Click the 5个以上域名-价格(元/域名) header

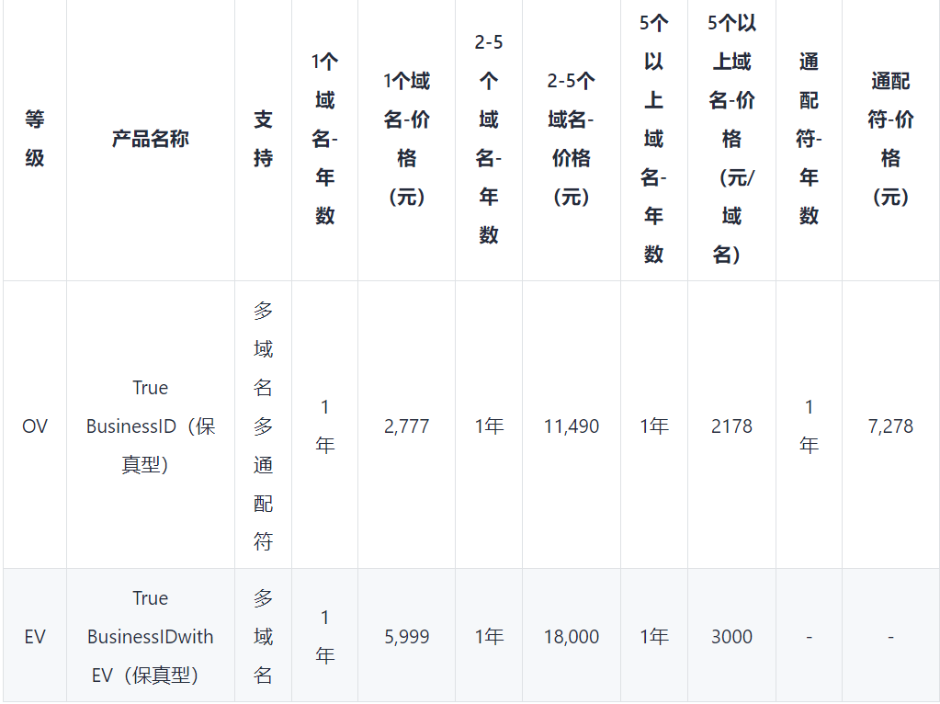point(731,139)
